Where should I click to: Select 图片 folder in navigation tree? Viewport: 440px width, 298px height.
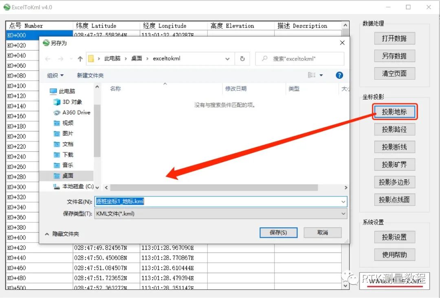pyautogui.click(x=64, y=133)
